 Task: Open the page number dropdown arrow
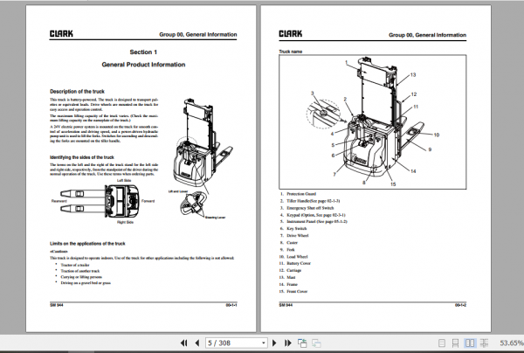click(264, 343)
